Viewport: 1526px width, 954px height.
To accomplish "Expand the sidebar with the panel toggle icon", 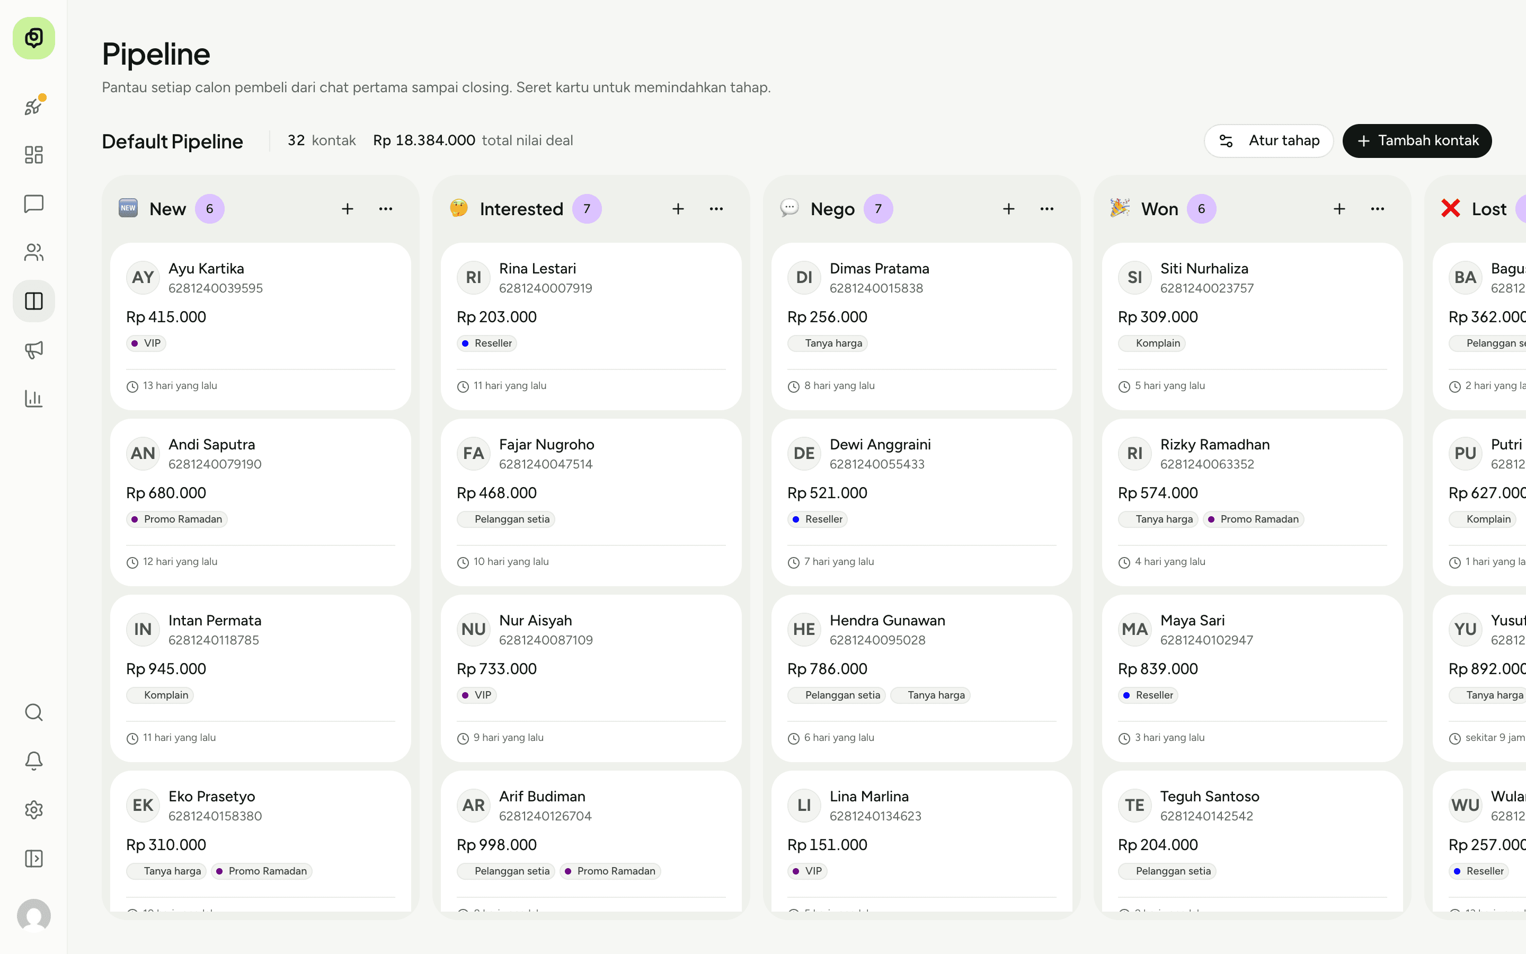I will (x=34, y=858).
